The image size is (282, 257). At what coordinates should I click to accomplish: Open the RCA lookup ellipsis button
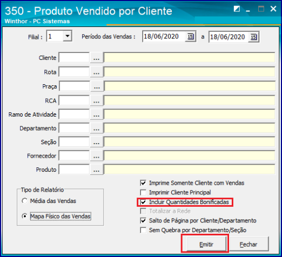click(97, 100)
